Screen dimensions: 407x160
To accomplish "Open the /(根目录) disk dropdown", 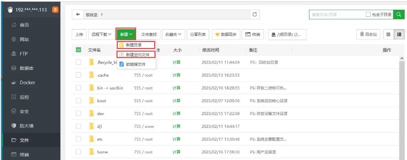I will 287,34.
